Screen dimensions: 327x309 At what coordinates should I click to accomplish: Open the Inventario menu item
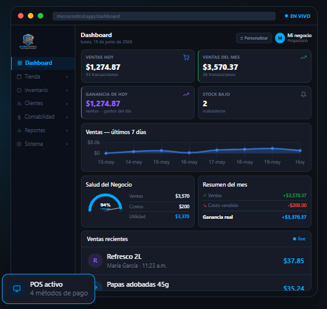click(43, 90)
